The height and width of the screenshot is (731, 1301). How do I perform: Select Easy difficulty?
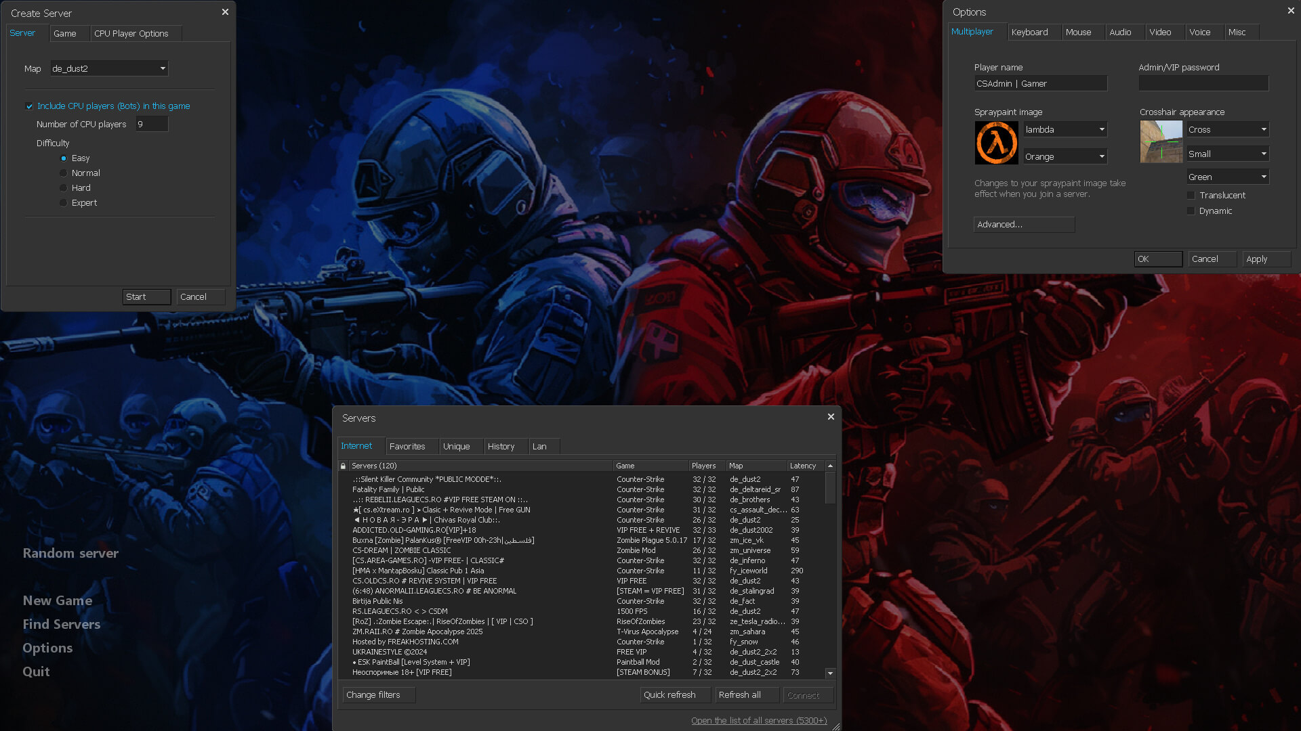64,158
